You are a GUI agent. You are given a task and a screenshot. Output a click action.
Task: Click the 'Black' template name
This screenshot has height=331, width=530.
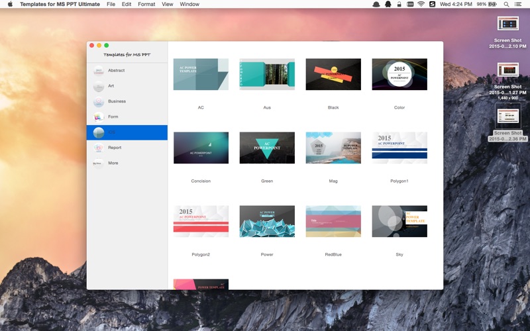point(333,108)
